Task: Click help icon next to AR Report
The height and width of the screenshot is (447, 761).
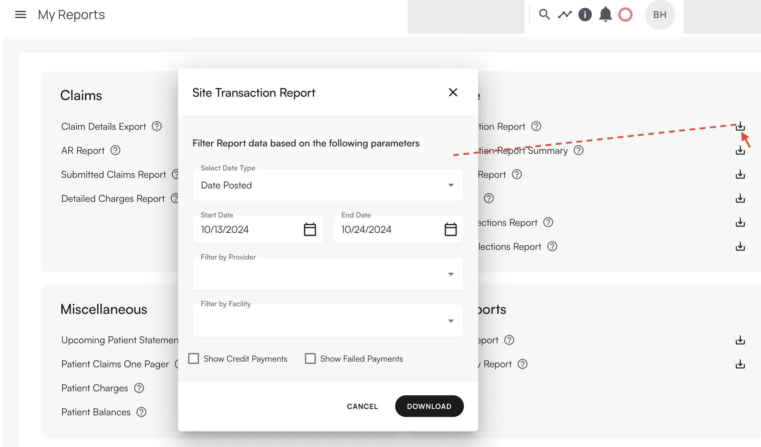Action: (115, 150)
